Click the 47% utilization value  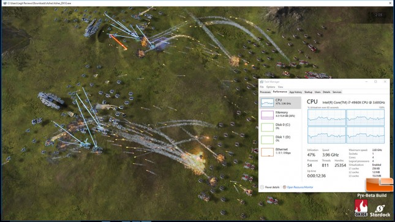point(311,155)
